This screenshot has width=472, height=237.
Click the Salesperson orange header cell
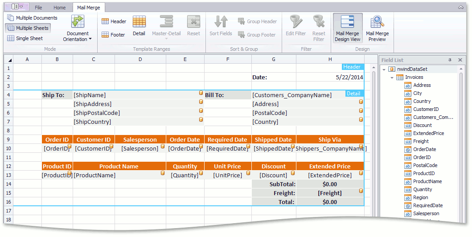pos(140,139)
